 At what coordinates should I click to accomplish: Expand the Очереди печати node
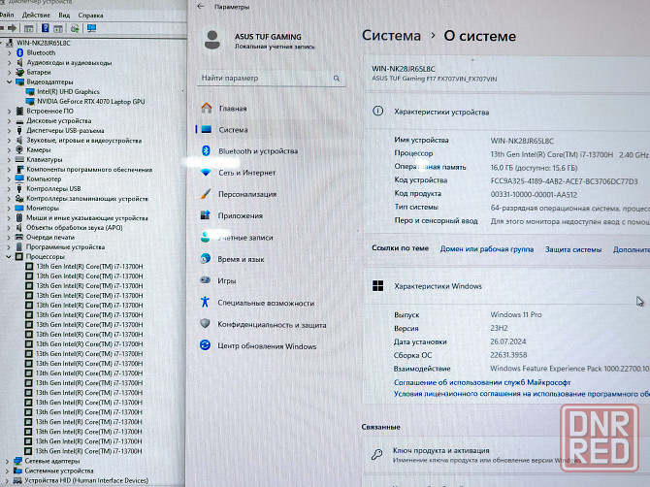point(9,237)
